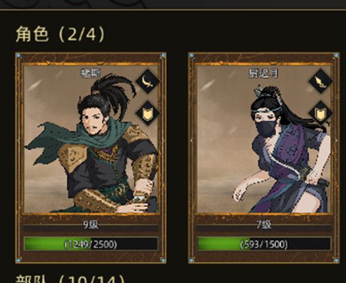Click the 9级 level label
346x283 pixels.
coord(91,224)
